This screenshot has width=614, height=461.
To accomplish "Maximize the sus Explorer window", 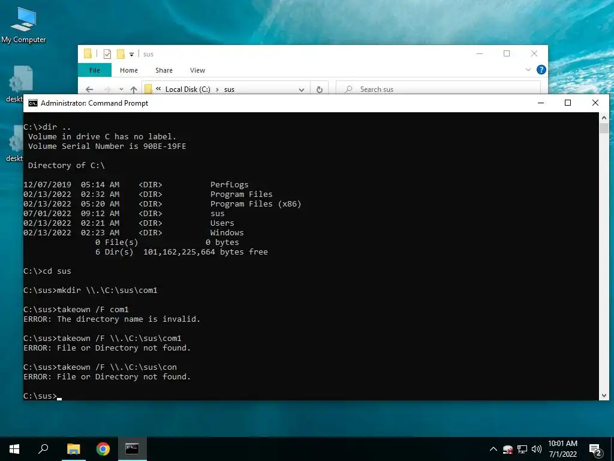I will [x=507, y=53].
